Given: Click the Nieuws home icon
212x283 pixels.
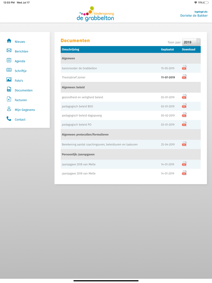Looking at the screenshot, I should tap(9, 41).
